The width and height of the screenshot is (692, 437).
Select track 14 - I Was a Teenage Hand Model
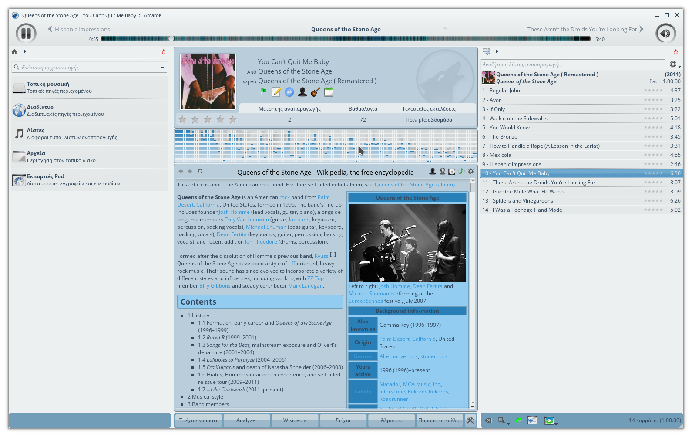[x=582, y=210]
